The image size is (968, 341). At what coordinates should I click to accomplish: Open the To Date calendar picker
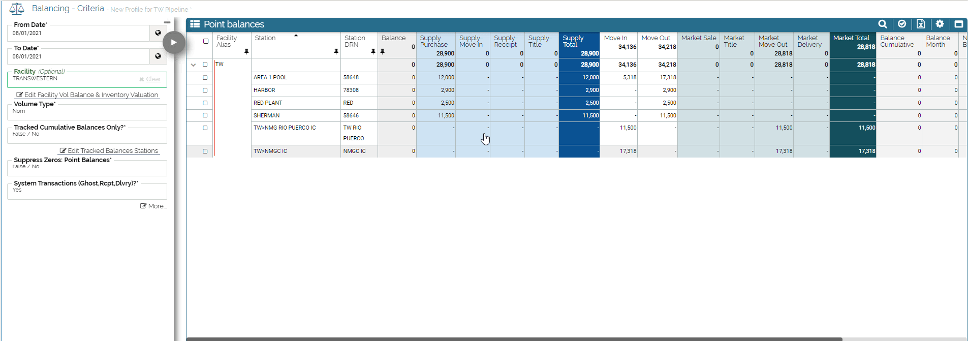tap(158, 56)
